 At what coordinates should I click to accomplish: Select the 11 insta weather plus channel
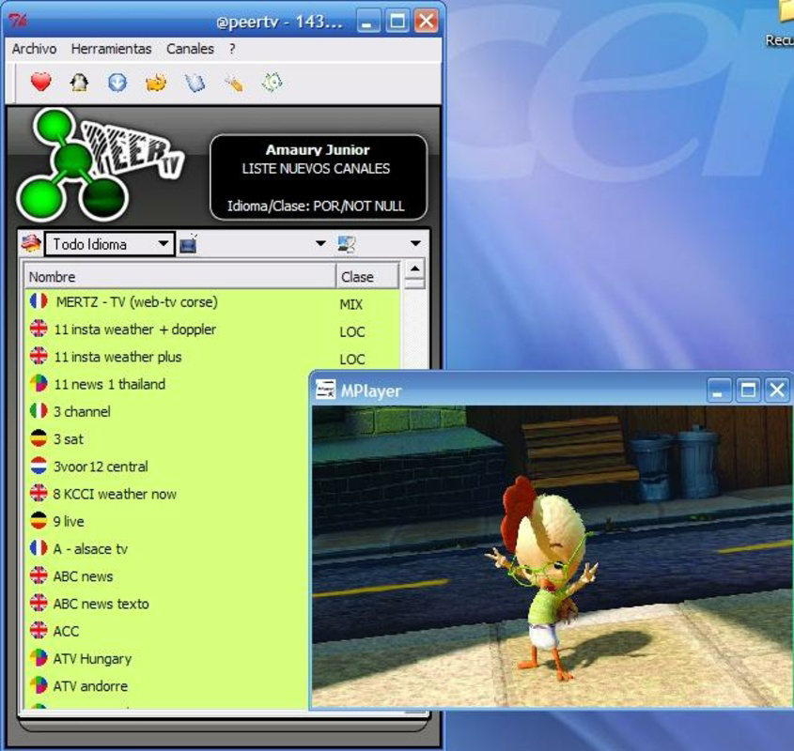point(117,357)
